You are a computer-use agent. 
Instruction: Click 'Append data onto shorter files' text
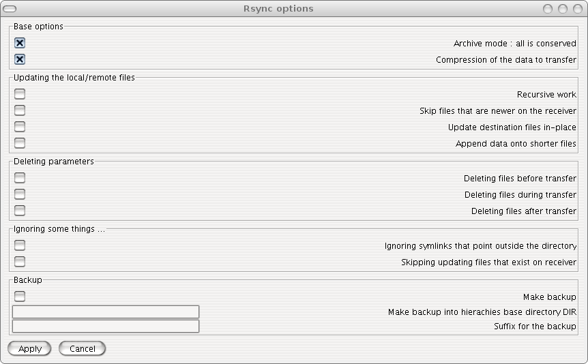pos(516,144)
